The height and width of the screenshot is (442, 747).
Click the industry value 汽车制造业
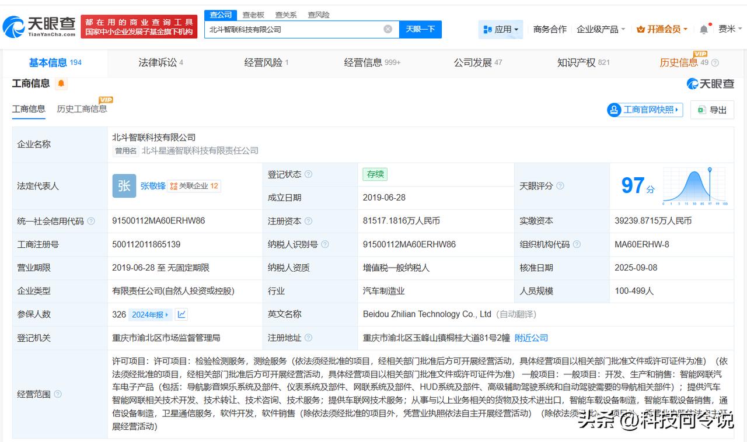(x=383, y=291)
